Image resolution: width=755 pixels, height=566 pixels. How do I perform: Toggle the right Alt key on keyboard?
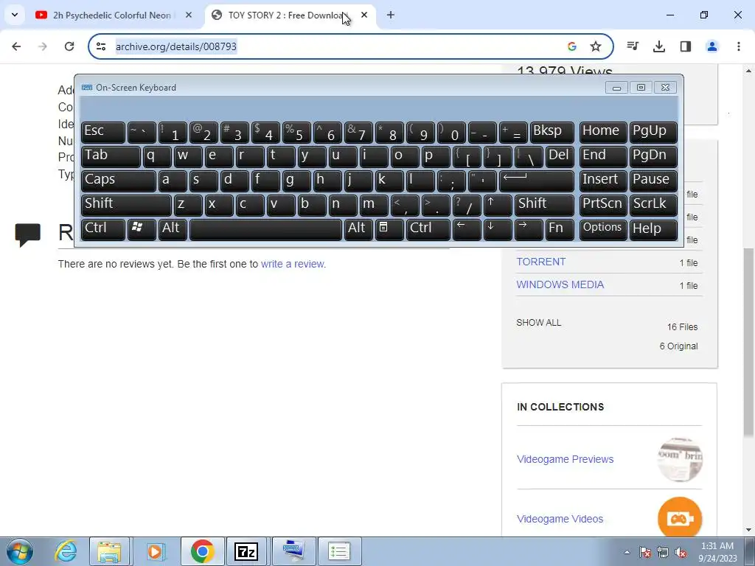[358, 228]
